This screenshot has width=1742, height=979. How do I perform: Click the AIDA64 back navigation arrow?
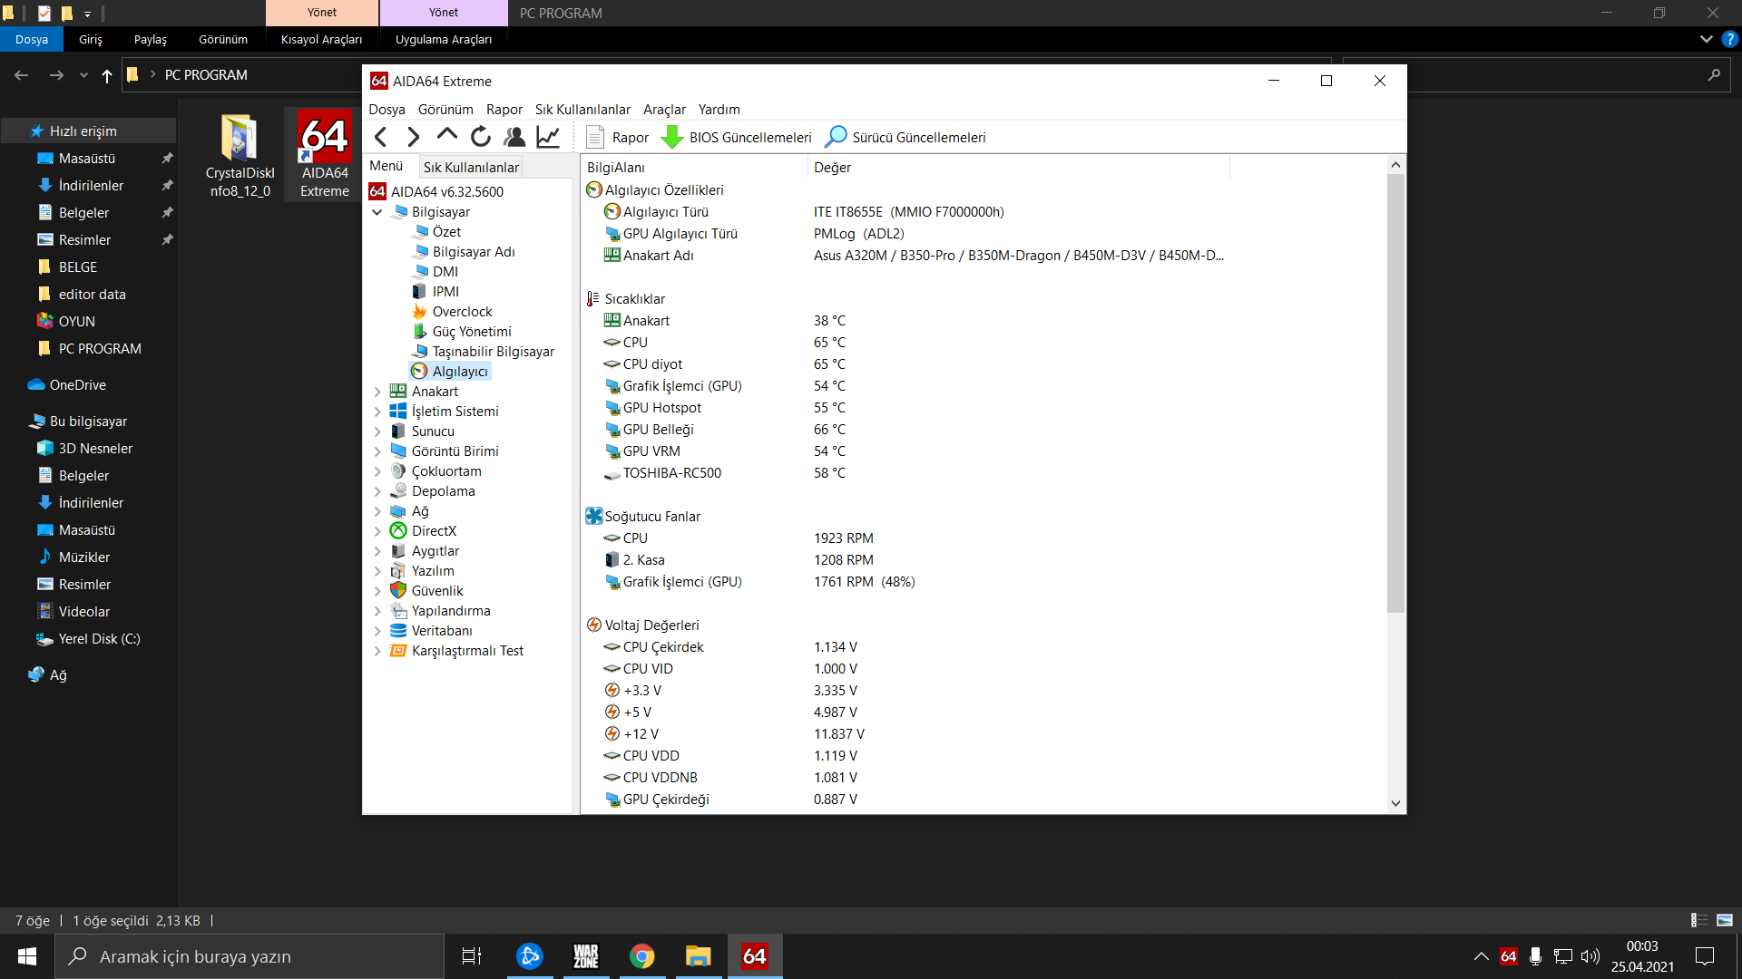381,137
